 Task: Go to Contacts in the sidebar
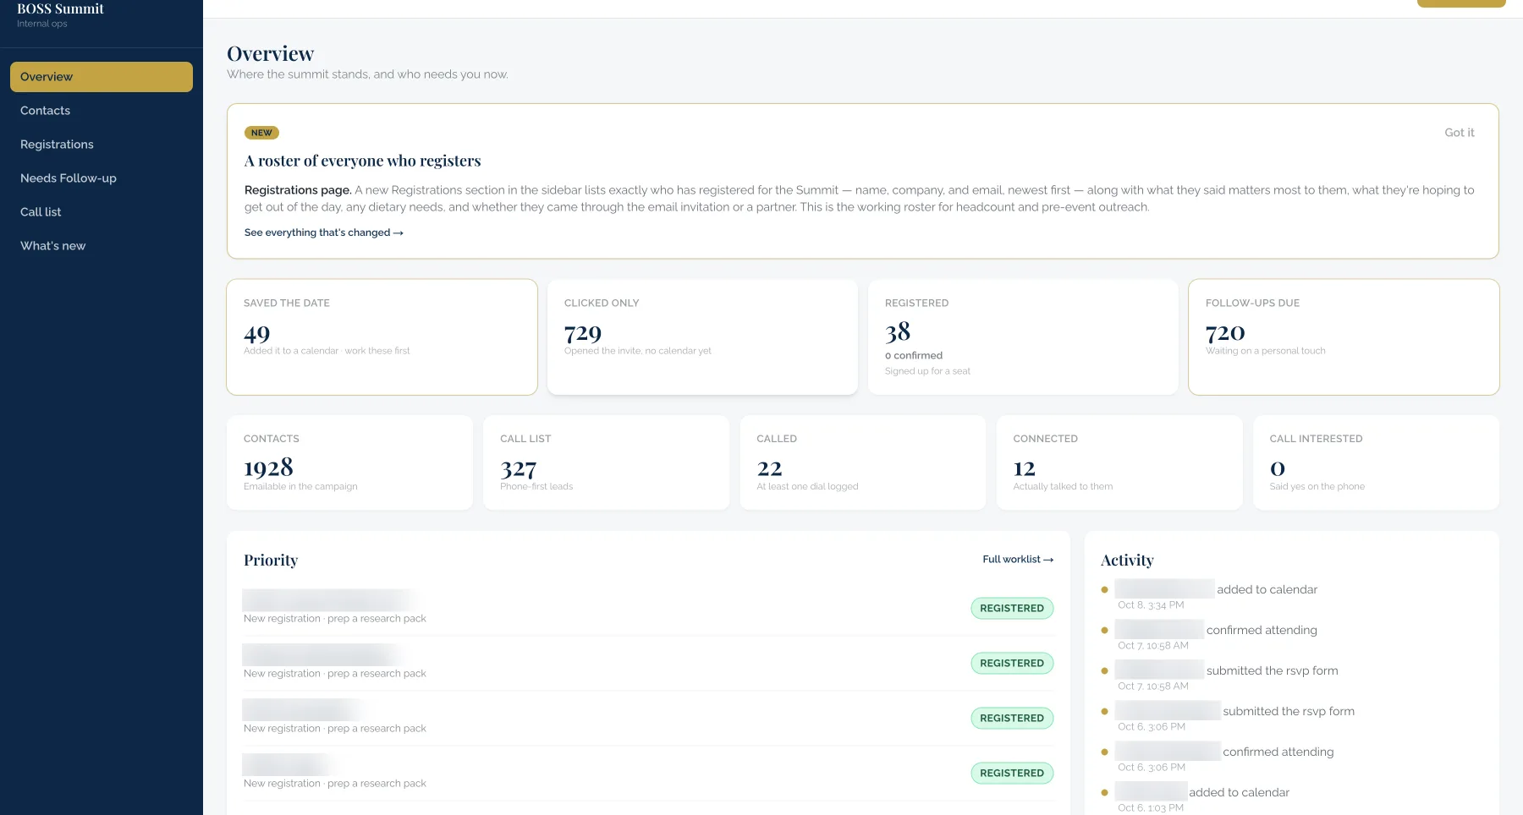click(102, 111)
